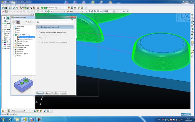This screenshot has width=195, height=122.
Task: Adjust the simulation speed slider
Action: coord(114,11)
